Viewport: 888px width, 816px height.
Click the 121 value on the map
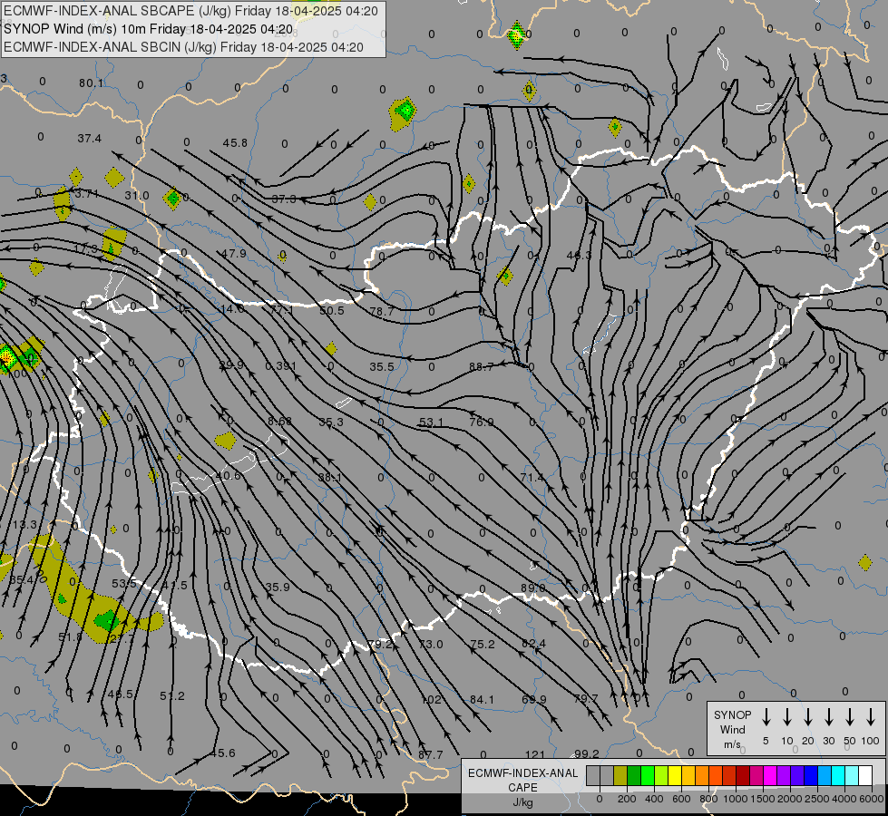(534, 755)
